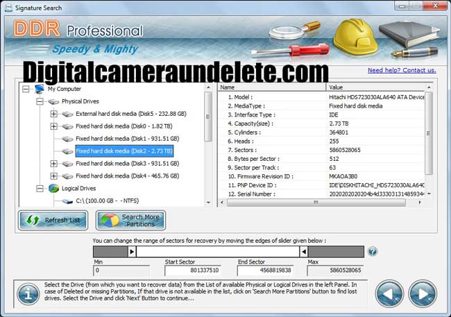Click the Disk5 external drive icon
Image resolution: width=451 pixels, height=317 pixels.
67,114
